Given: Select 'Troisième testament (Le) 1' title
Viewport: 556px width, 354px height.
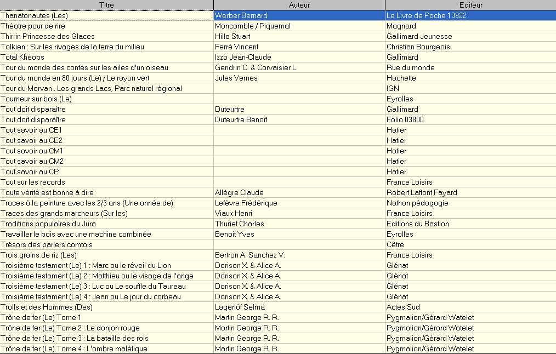Looking at the screenshot, I should [x=106, y=265].
